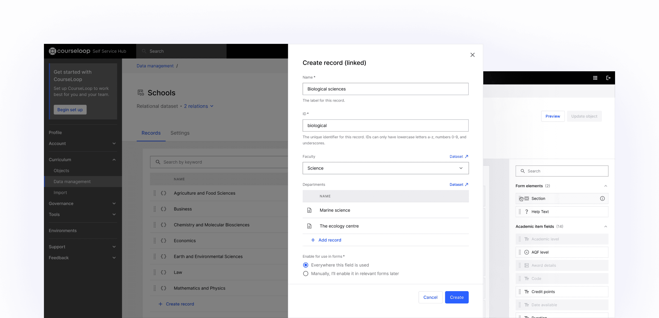Collapse the Academic item fields section
The height and width of the screenshot is (318, 659).
tap(605, 226)
